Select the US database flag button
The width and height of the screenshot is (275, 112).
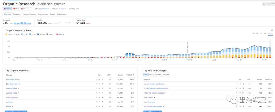(x=7, y=9)
